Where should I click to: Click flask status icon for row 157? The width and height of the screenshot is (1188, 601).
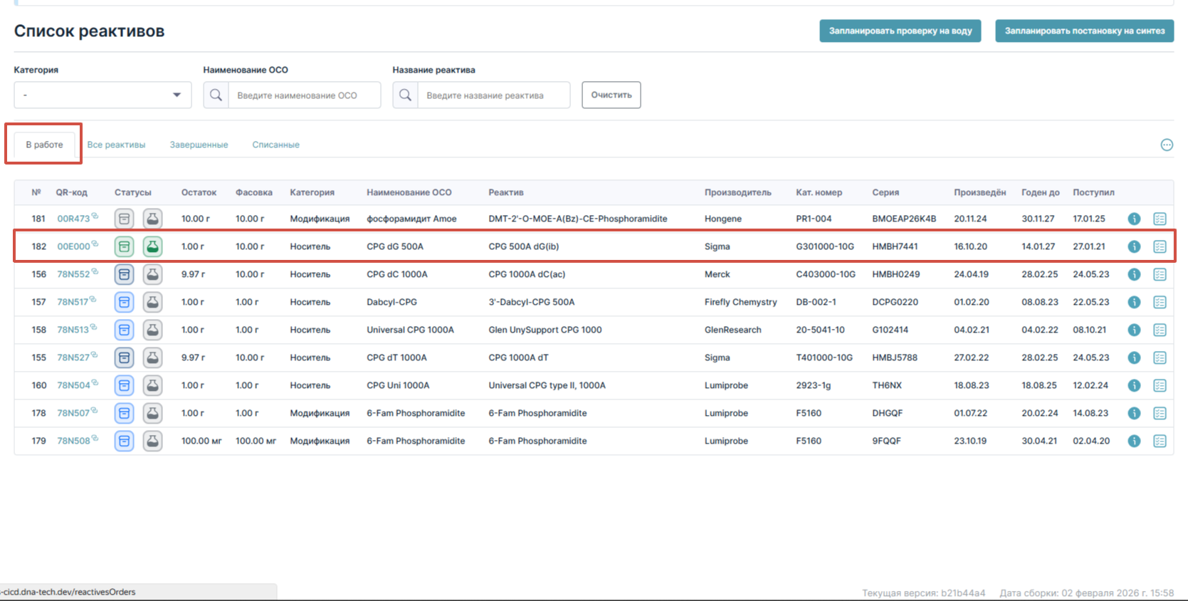[152, 302]
